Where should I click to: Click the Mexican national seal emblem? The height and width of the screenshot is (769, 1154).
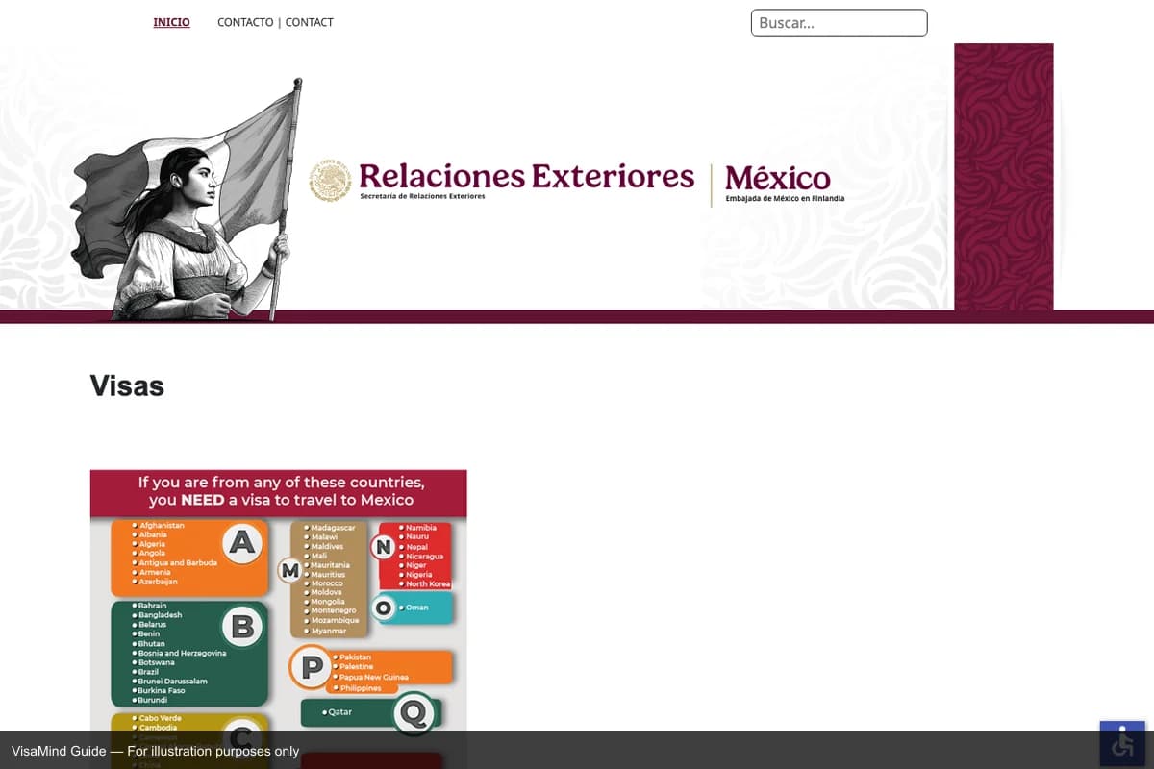click(330, 181)
